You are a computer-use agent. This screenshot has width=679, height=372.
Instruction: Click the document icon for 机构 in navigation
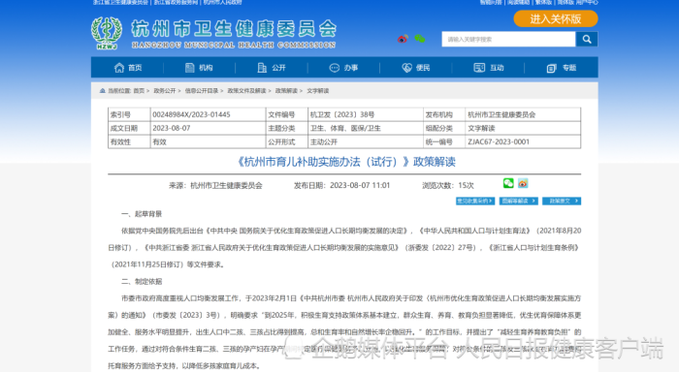[x=190, y=68]
